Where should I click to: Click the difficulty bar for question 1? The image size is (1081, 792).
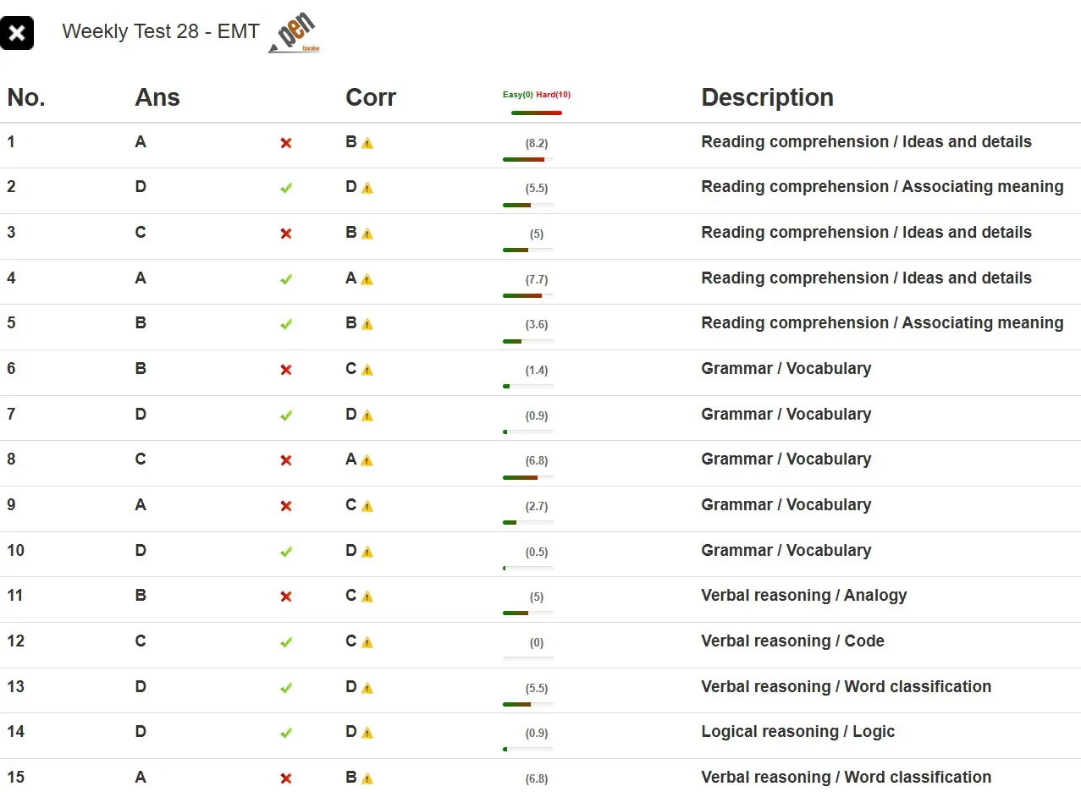pyautogui.click(x=527, y=159)
